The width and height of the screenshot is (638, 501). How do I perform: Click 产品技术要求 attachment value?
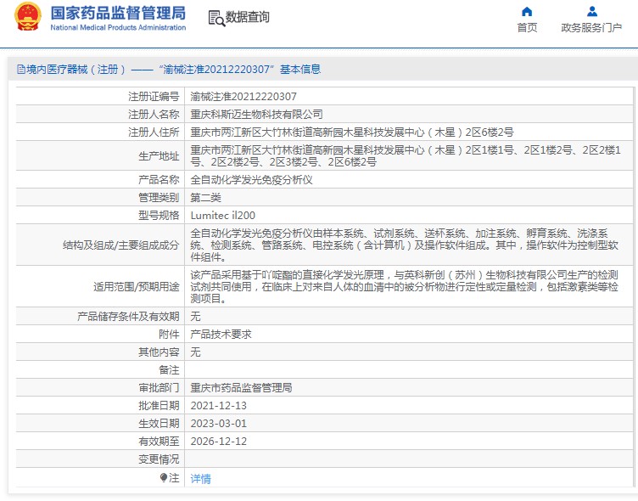(221, 335)
